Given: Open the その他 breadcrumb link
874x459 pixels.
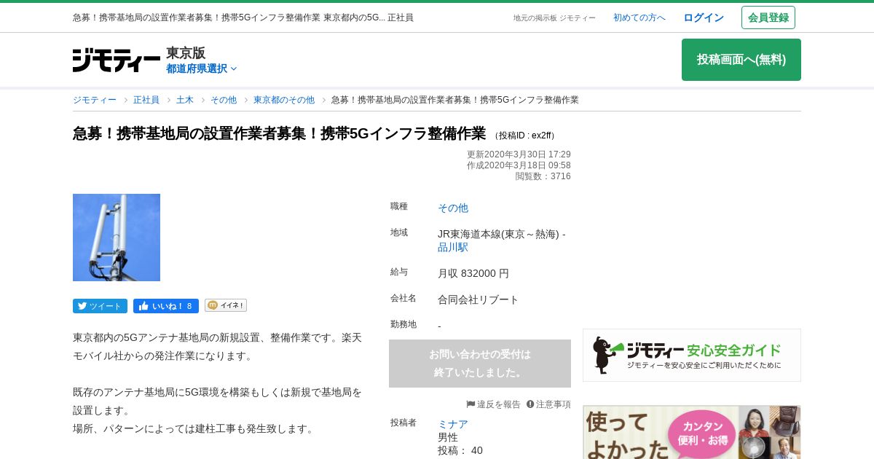Looking at the screenshot, I should pyautogui.click(x=224, y=100).
